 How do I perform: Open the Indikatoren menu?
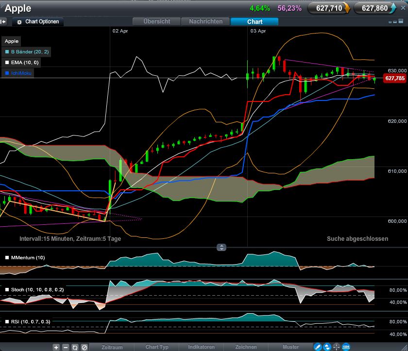click(202, 347)
